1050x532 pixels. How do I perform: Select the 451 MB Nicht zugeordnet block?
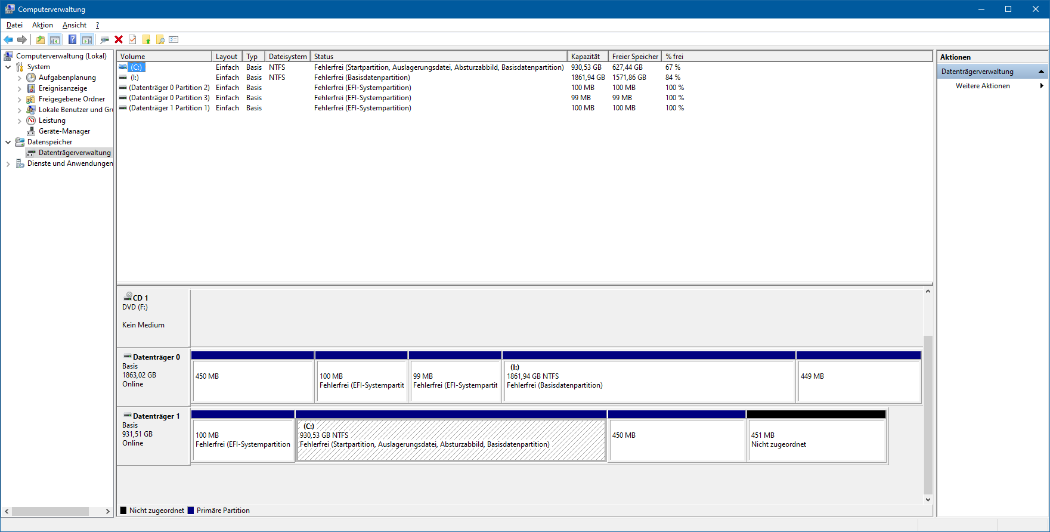[x=816, y=436]
